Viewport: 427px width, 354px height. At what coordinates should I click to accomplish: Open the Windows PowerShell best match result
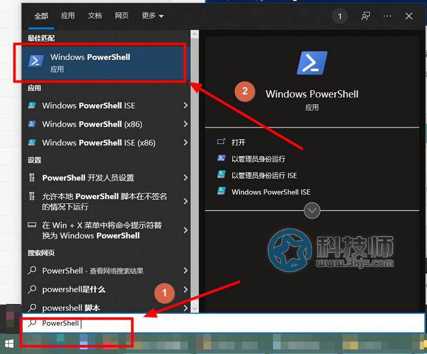[106, 63]
